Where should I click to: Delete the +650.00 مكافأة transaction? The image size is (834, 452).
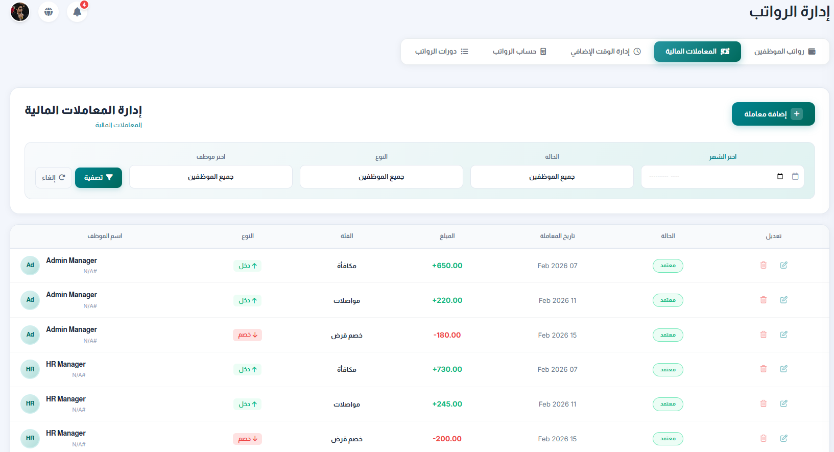pos(764,265)
